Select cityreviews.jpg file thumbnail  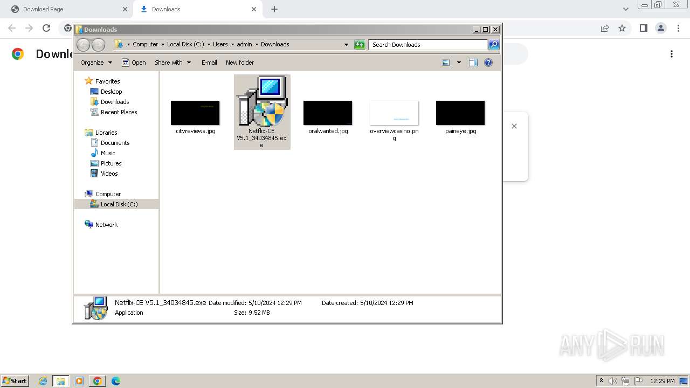tap(195, 113)
